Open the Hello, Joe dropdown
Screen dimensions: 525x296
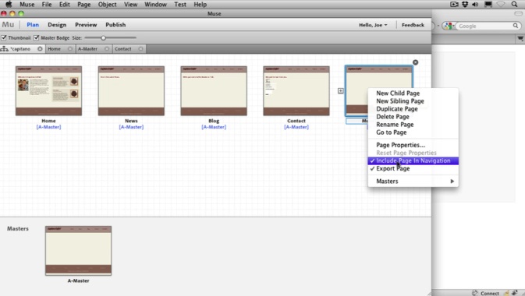(373, 25)
